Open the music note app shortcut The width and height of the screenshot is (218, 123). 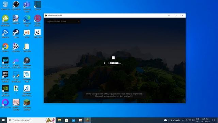27,88
